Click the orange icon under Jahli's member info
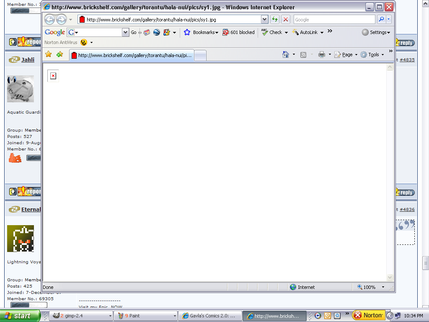Image resolution: width=429 pixels, height=322 pixels. 15,158
